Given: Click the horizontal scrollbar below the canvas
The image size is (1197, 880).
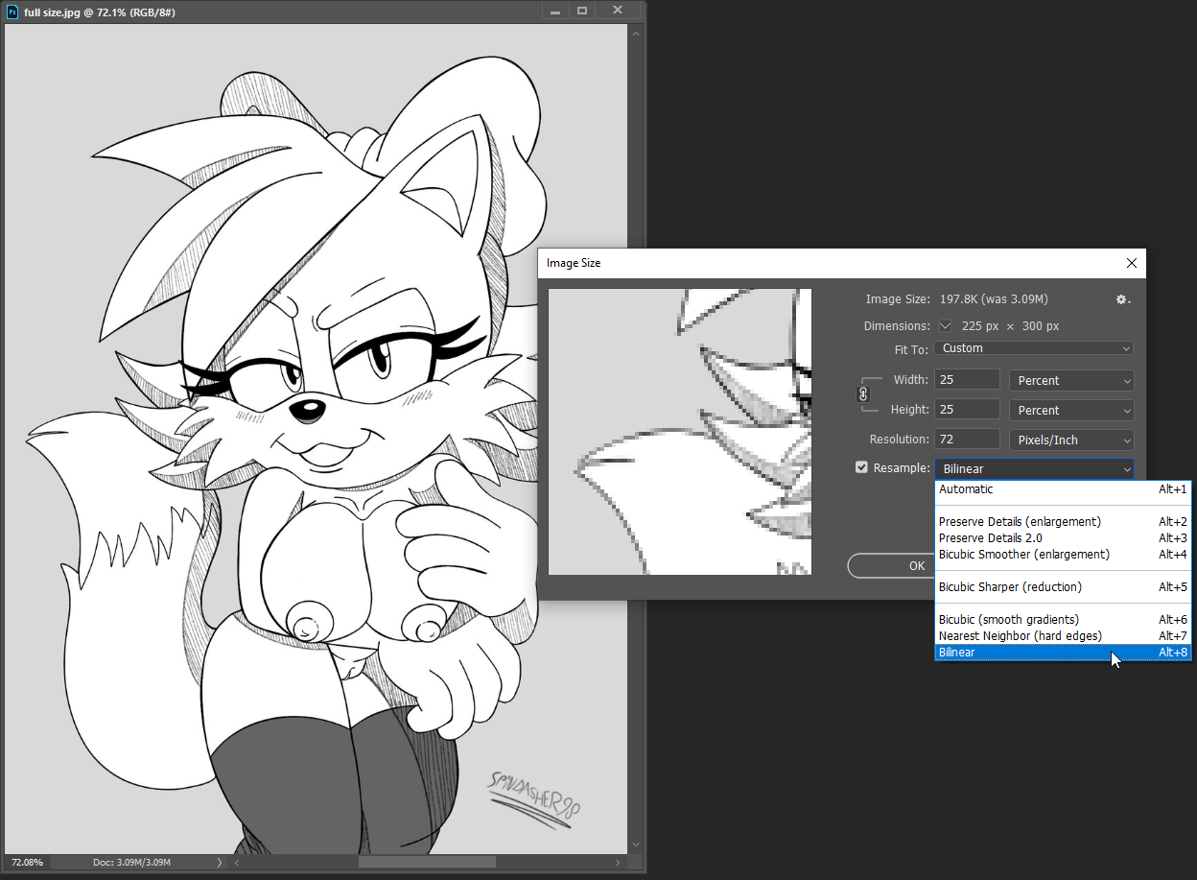Looking at the screenshot, I should [x=426, y=862].
